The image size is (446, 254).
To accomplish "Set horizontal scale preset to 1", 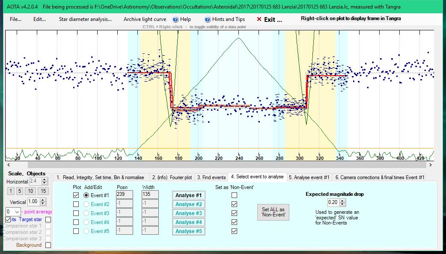I will (x=11, y=191).
